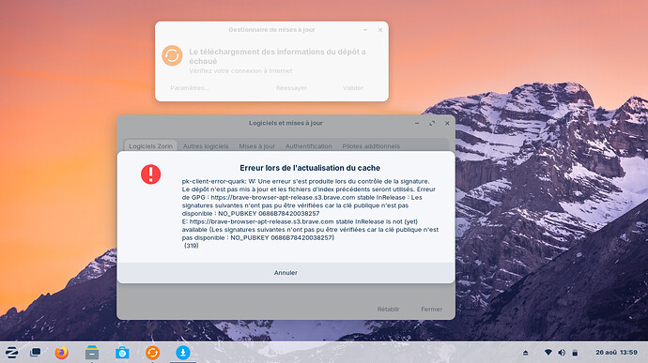Open the Software store icon in the taskbar
This screenshot has width=648, height=363.
[x=122, y=353]
